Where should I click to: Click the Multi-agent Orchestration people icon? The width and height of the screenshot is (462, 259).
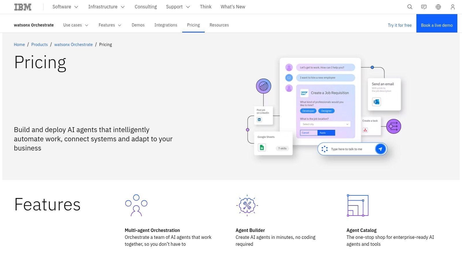point(136,205)
